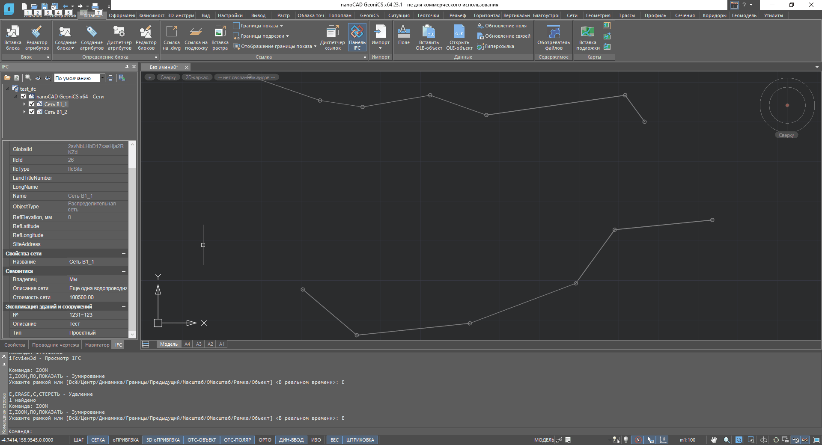Open the Рельеф ribbon tab

(x=457, y=15)
